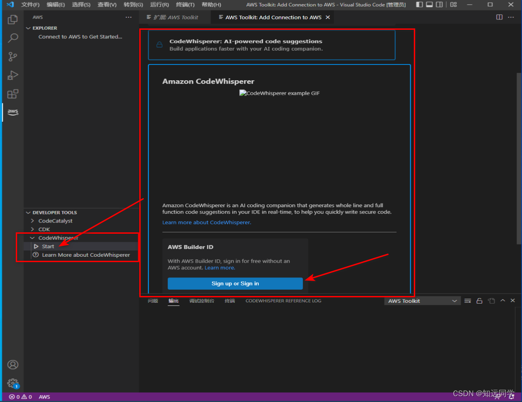Open the CODEWHISPERER REFERENCE LOG tab

[x=283, y=300]
